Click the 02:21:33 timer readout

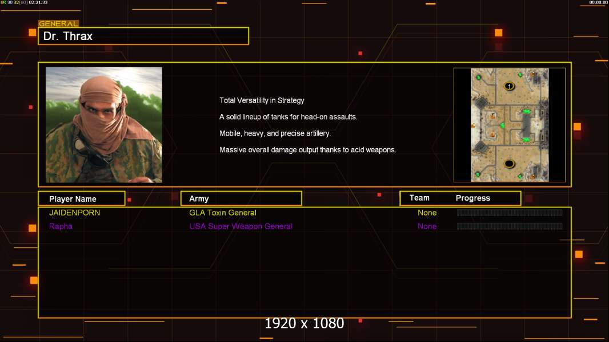coord(38,2)
